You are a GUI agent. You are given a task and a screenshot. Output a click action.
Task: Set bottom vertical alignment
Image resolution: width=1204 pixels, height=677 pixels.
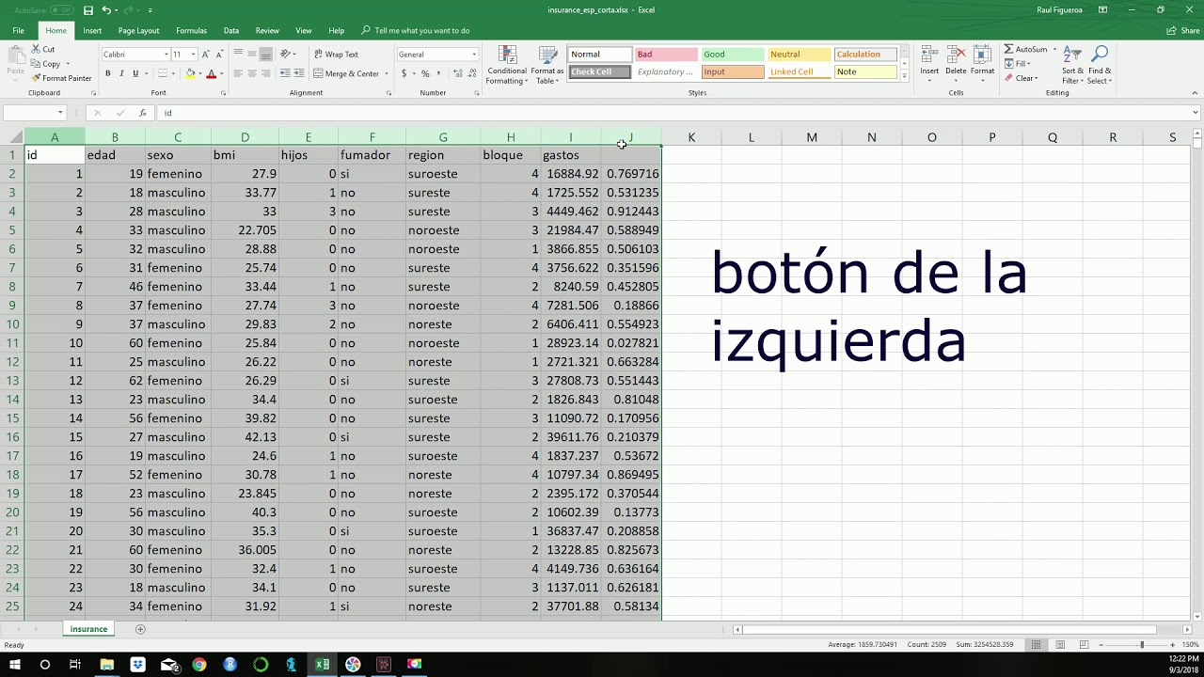266,54
